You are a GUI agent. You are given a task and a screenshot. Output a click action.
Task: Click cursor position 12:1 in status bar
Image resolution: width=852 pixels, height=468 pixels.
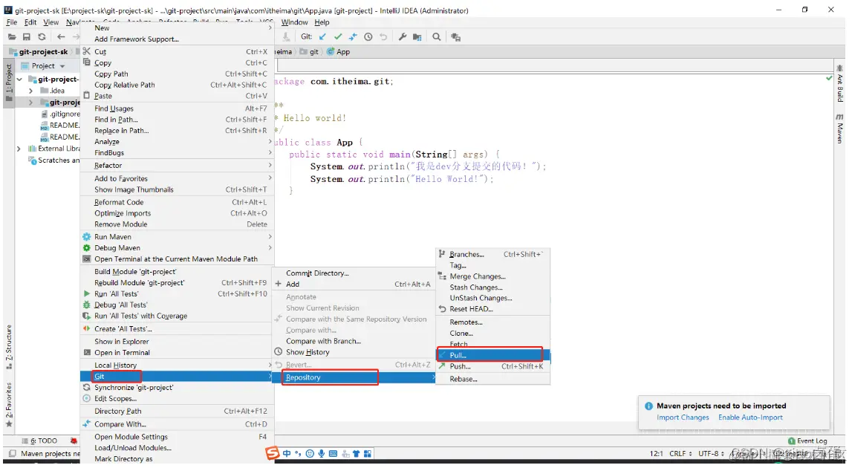(x=656, y=453)
